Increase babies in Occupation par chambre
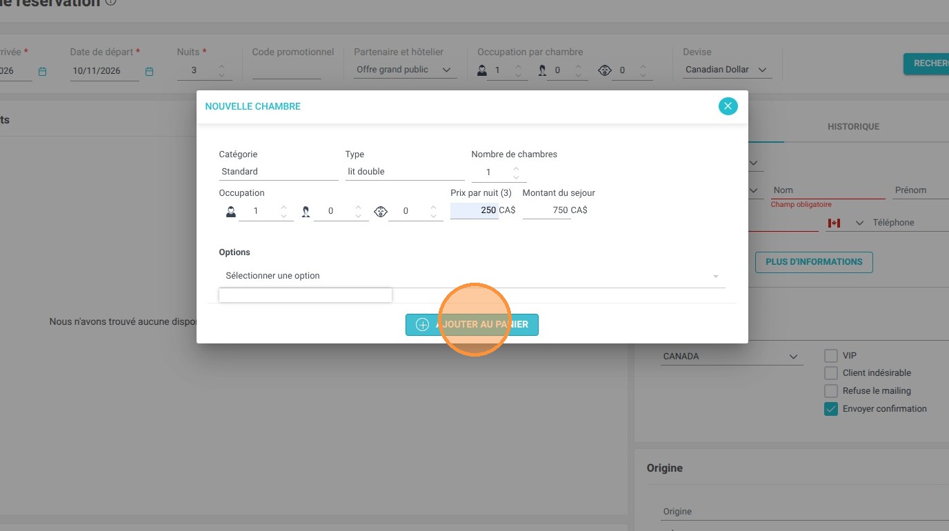This screenshot has width=949, height=531. click(643, 66)
